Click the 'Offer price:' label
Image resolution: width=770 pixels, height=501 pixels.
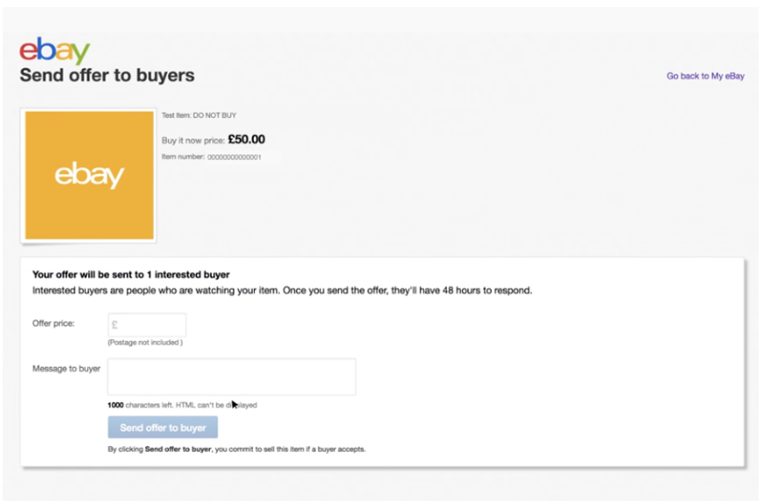tap(53, 324)
